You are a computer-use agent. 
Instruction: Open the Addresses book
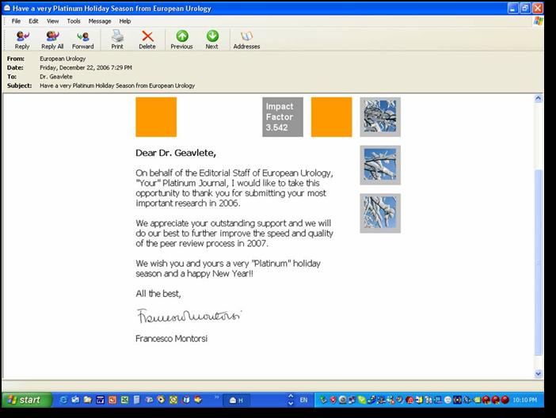[246, 40]
